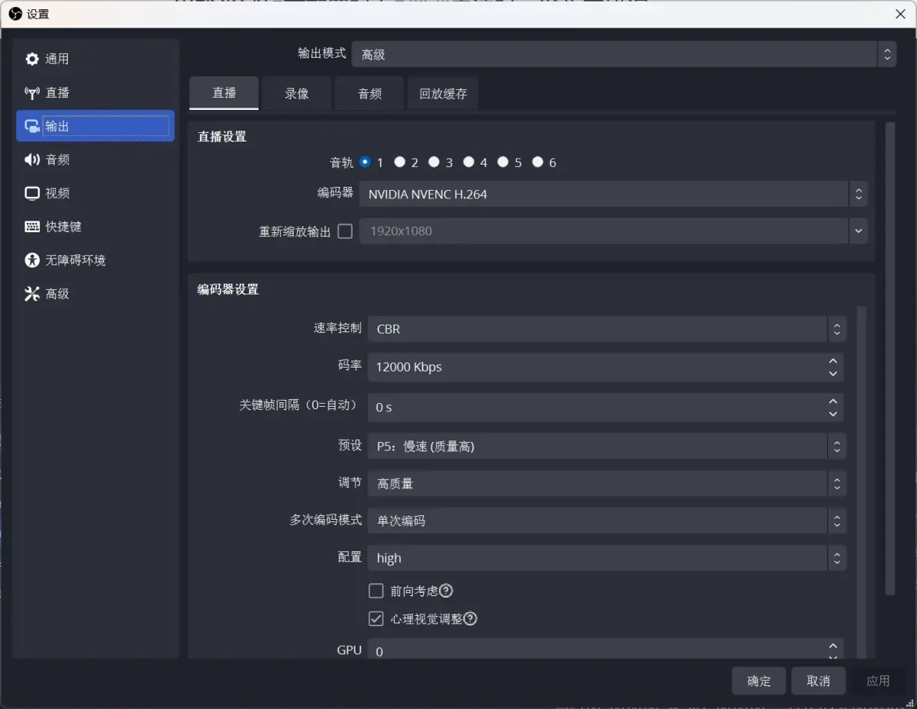Select the 无障碍环境 accessibility icon
The height and width of the screenshot is (709, 917).
[32, 260]
